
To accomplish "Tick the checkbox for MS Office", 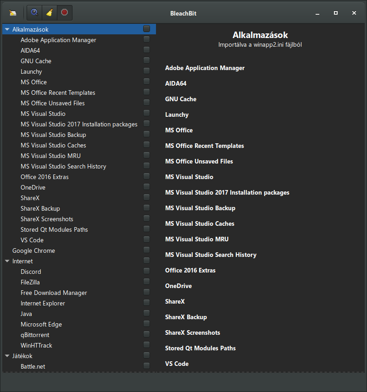I will click(x=146, y=82).
